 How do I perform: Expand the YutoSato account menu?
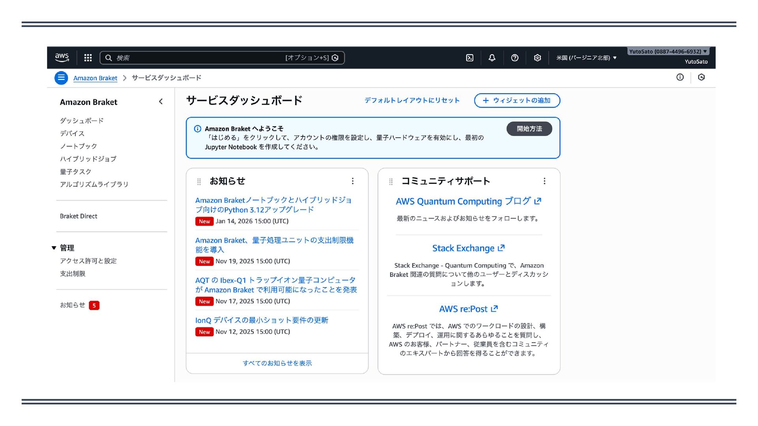668,52
